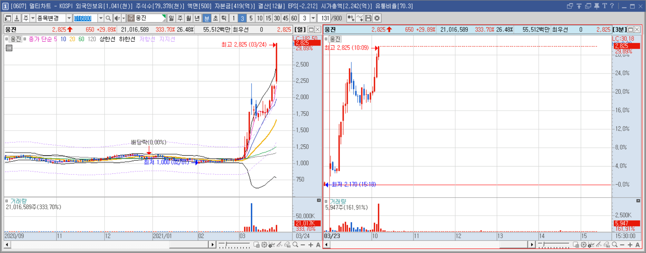This screenshot has height=253, width=646.
Task: Select 월 (monthly) period toggle
Action: pyautogui.click(x=189, y=18)
